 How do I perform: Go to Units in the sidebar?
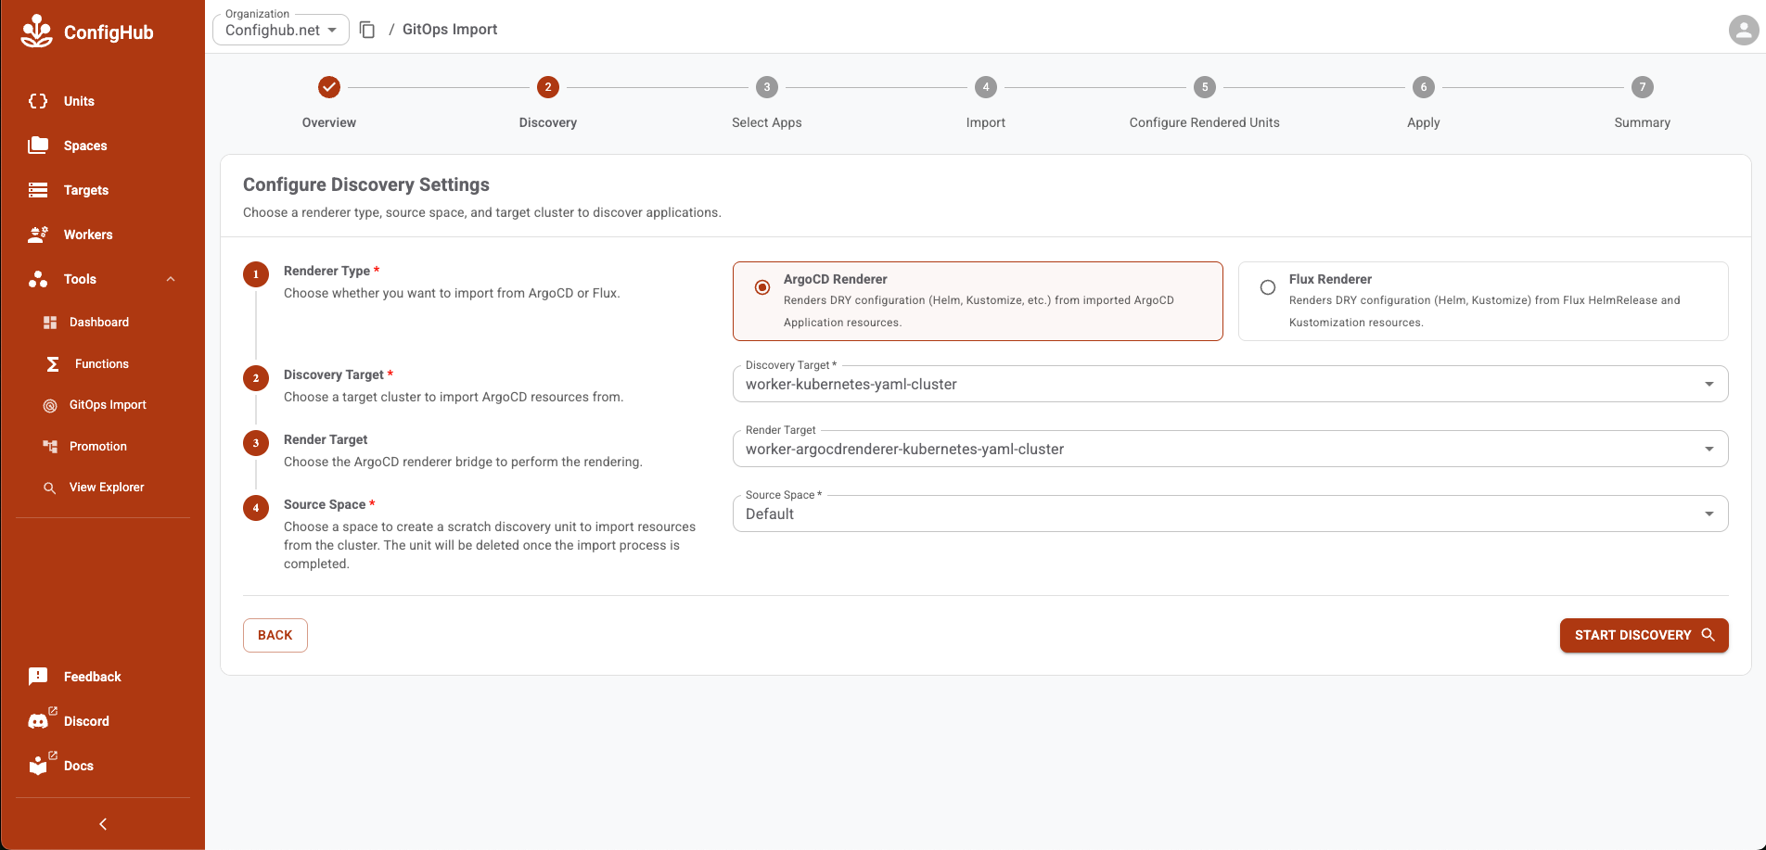coord(79,101)
